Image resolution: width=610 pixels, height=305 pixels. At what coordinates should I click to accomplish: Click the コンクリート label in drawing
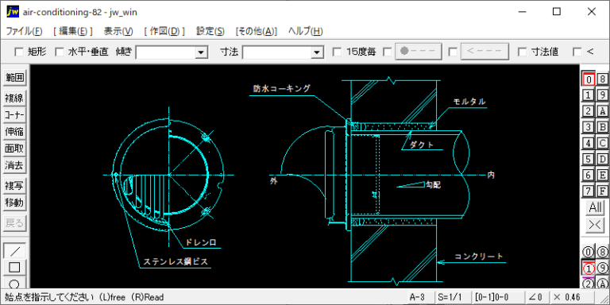click(x=478, y=257)
